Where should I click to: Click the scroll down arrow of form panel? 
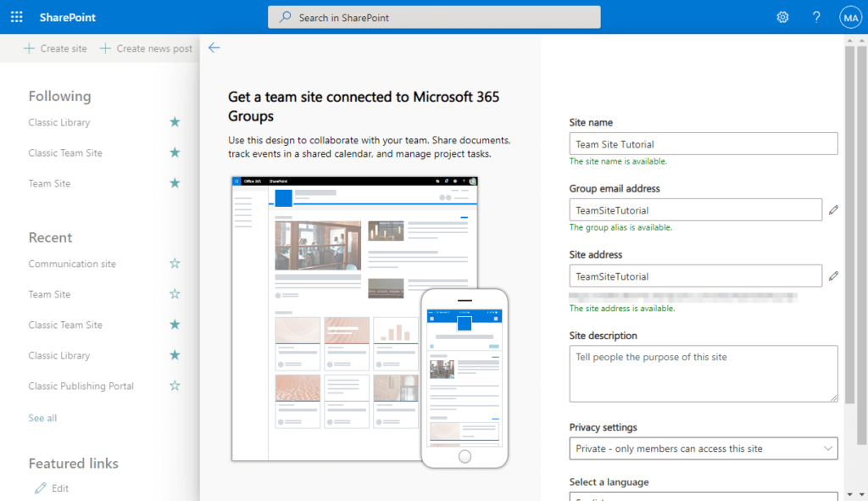(849, 494)
